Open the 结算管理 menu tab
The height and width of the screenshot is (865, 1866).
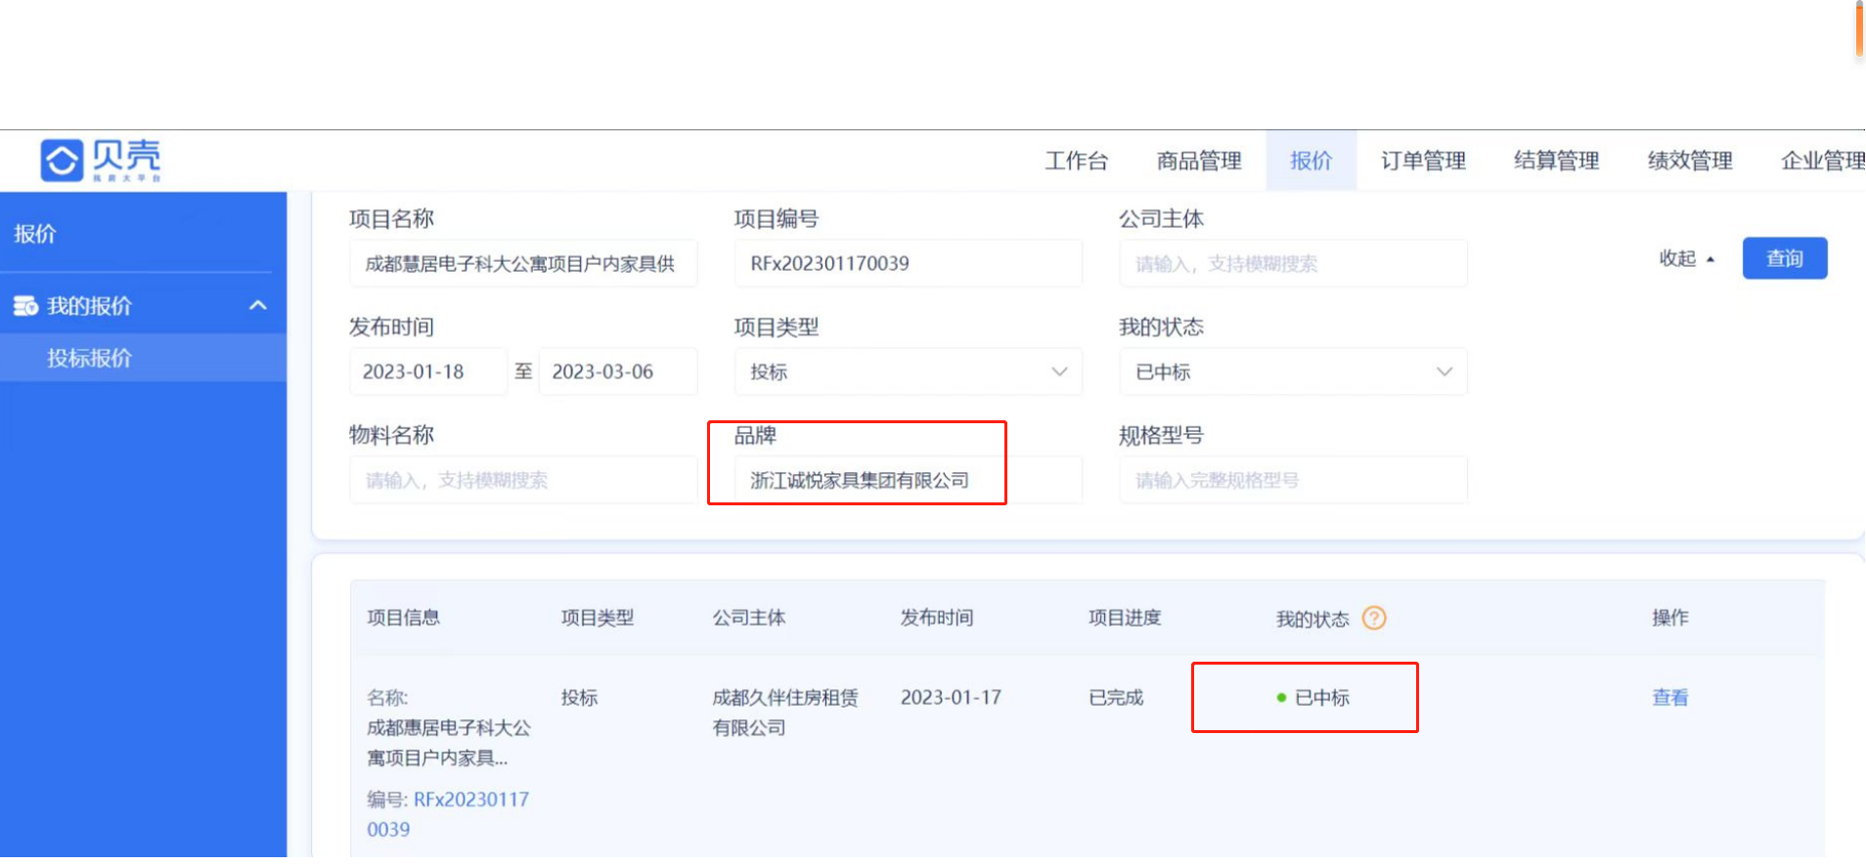[x=1556, y=160]
